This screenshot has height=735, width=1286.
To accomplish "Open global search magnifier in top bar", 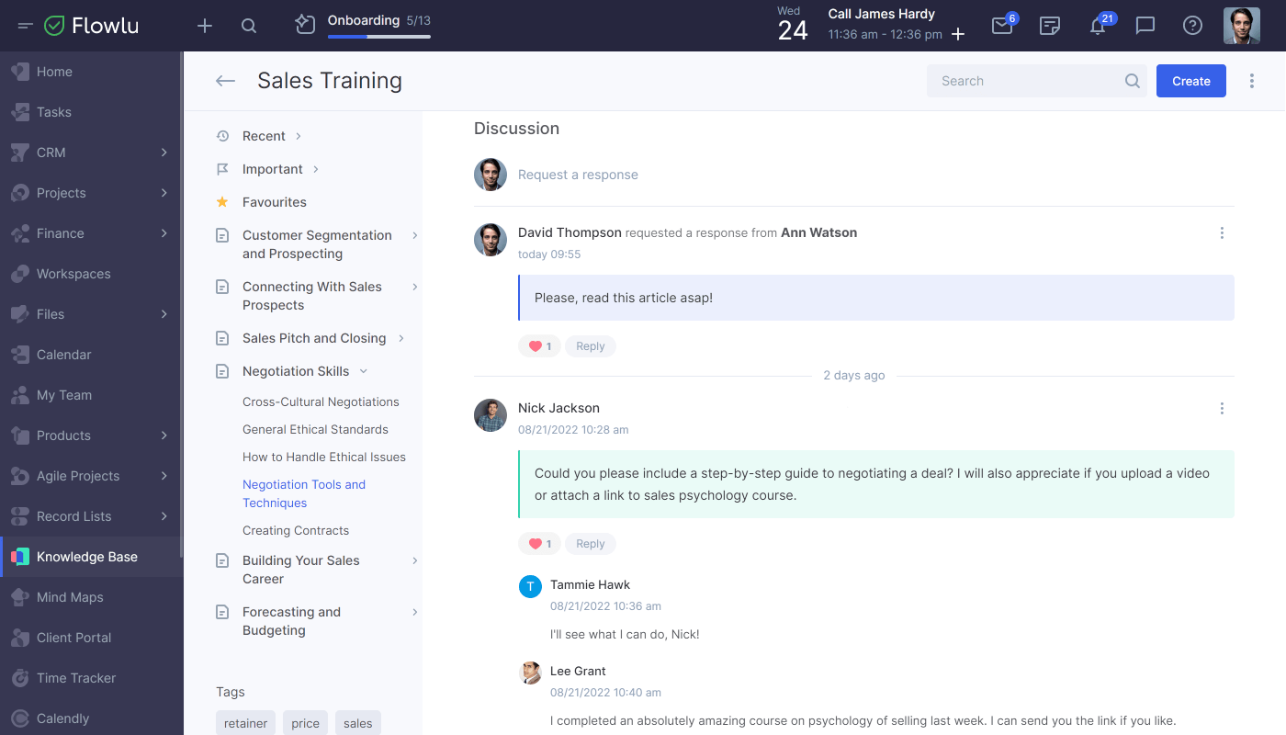I will [249, 26].
